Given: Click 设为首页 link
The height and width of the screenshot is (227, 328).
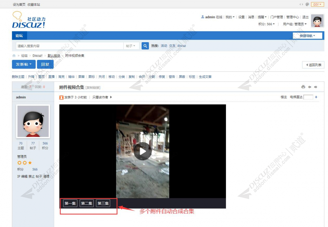Looking at the screenshot, I should [19, 5].
